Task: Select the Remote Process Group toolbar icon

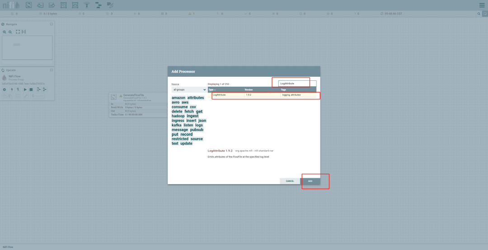Action: click(x=75, y=5)
